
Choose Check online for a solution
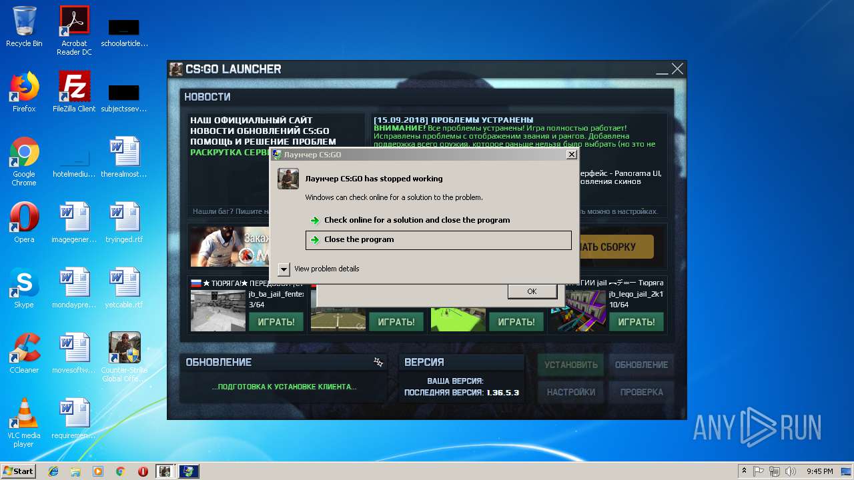pos(438,220)
